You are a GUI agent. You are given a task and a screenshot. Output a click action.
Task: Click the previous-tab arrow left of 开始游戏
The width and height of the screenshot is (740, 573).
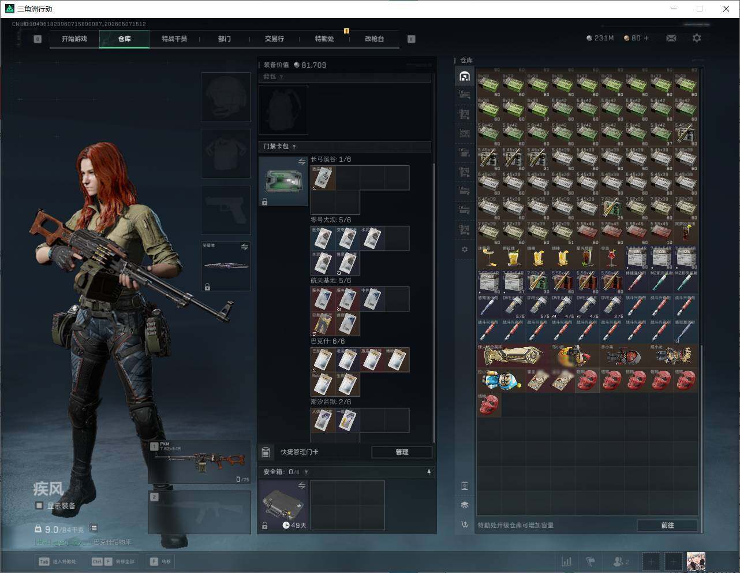(38, 39)
